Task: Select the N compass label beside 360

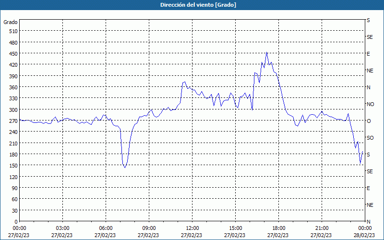Action: [368, 87]
